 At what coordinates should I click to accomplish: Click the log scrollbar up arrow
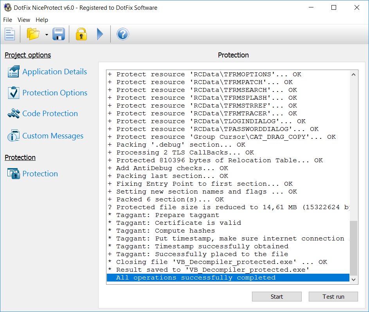[x=354, y=74]
